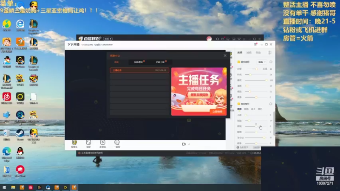Click the 00:00:00 stream timer in 直播伴侣
Image resolution: width=340 pixels, height=191 pixels.
tap(256, 153)
